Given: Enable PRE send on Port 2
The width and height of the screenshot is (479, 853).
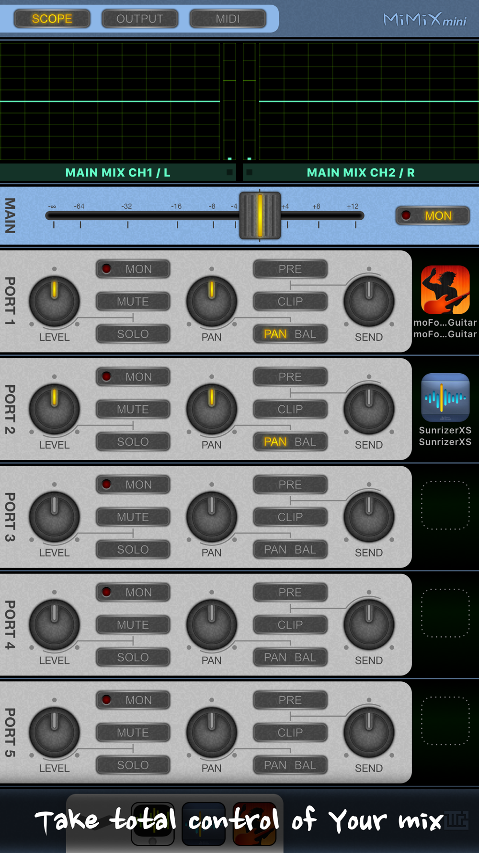Looking at the screenshot, I should pos(290,377).
